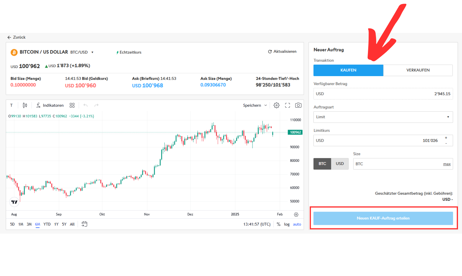Undo last chart action
The width and height of the screenshot is (462, 276).
pos(85,105)
